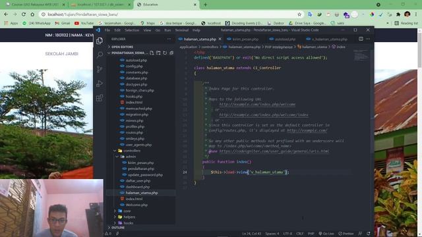Image resolution: width=422 pixels, height=237 pixels.
Task: Open the editor more actions ellipsis
Action: (368, 39)
